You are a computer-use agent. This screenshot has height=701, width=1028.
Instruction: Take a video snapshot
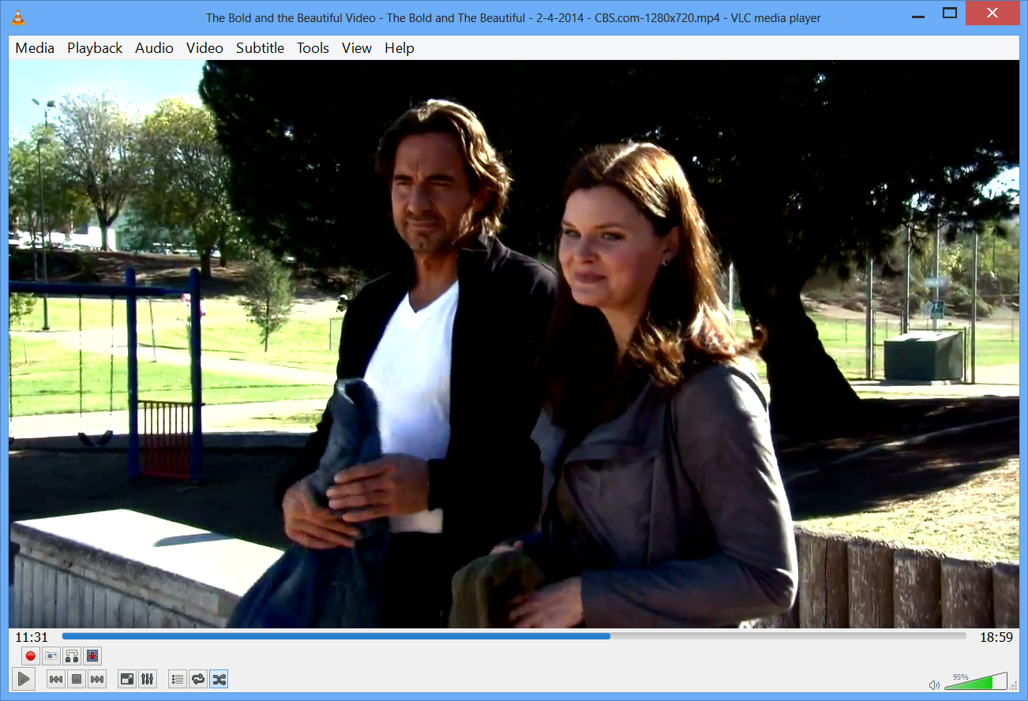[x=51, y=655]
